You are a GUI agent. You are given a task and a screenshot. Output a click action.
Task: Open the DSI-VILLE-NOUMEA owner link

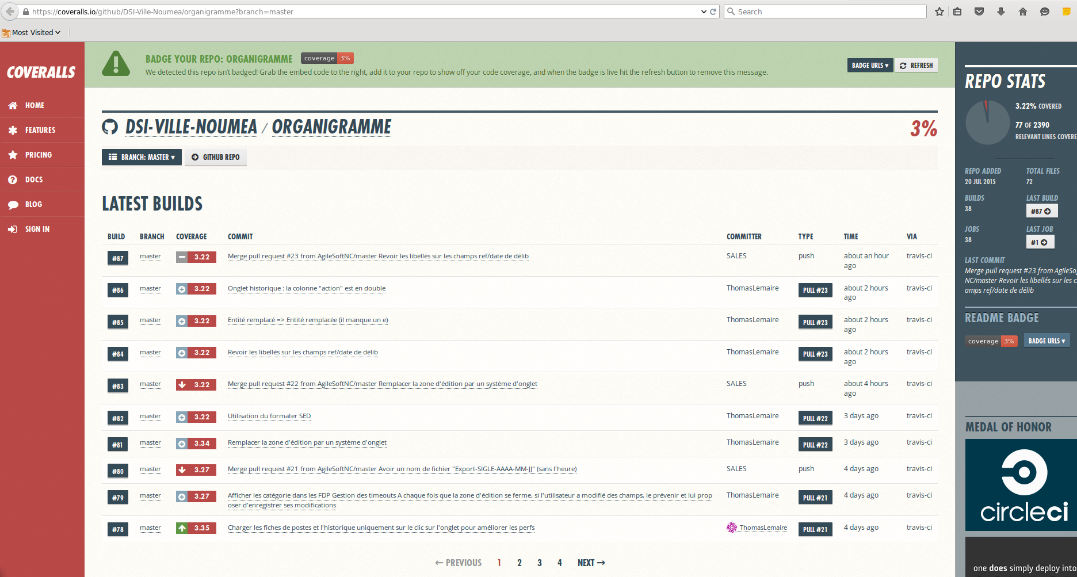click(192, 127)
